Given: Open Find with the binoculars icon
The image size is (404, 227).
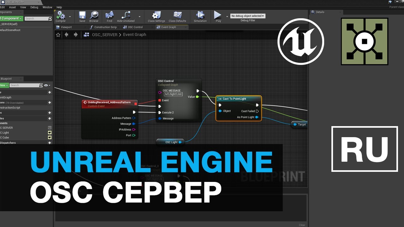Looking at the screenshot, I should point(110,16).
